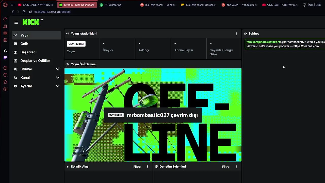Switch to the İndir | OBS tab

pos(312,5)
